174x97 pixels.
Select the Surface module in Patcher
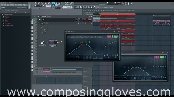click(x=44, y=30)
